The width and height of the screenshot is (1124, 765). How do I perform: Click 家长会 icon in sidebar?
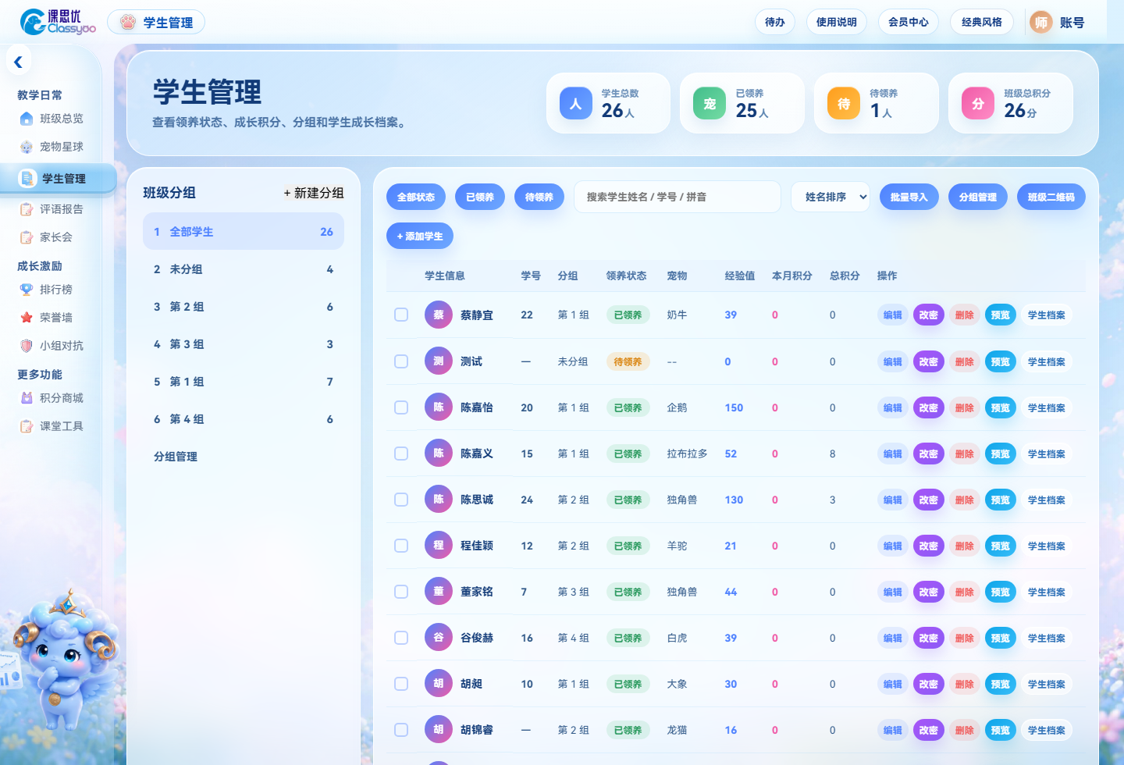point(27,237)
